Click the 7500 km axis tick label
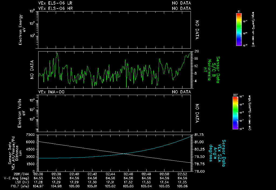The image size is (276, 190). click(30, 135)
